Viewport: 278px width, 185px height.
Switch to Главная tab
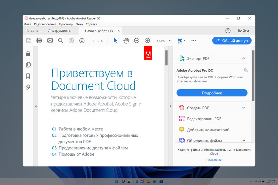pos(33,30)
